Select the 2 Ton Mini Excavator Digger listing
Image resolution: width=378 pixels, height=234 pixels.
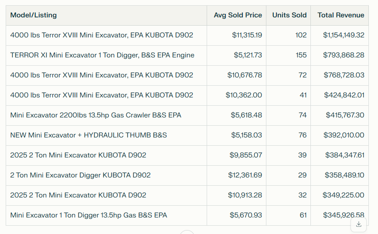point(80,175)
